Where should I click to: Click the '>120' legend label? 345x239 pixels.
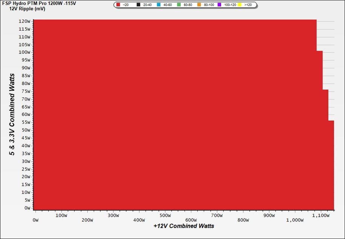(x=248, y=5)
